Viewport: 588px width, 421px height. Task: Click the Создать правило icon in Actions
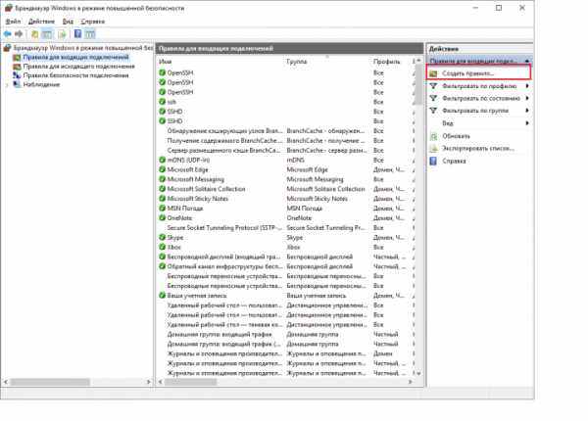coord(433,73)
